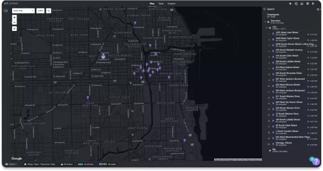Viewport: 323px width, 171px height.
Task: Click the plus icon to create a task
Action: click(290, 4)
